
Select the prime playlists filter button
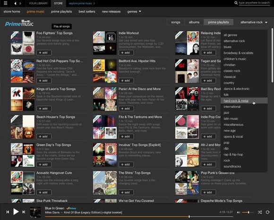click(x=218, y=22)
